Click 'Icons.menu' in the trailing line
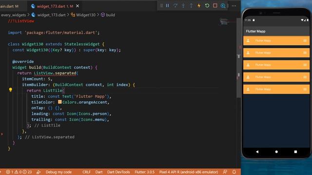The width and height of the screenshot is (312, 175). click(93, 120)
